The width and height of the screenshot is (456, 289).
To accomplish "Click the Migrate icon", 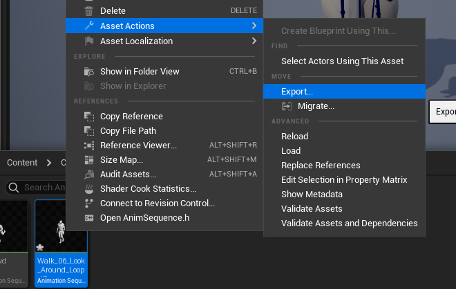I will 287,106.
